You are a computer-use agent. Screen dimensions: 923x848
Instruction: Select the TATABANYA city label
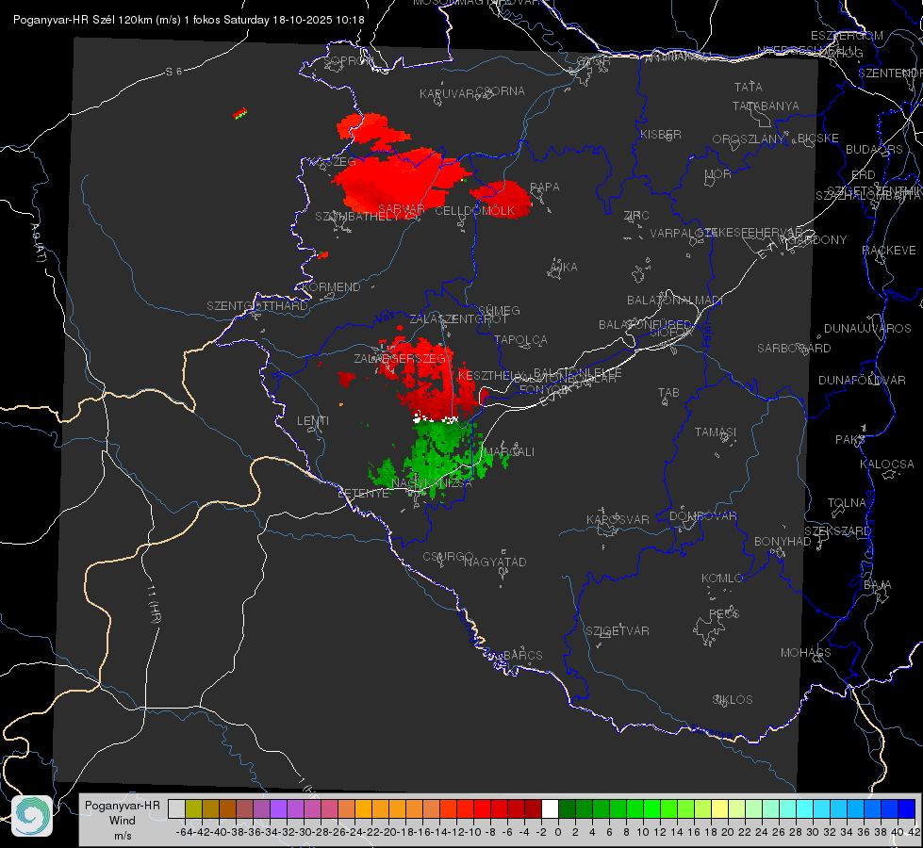766,106
